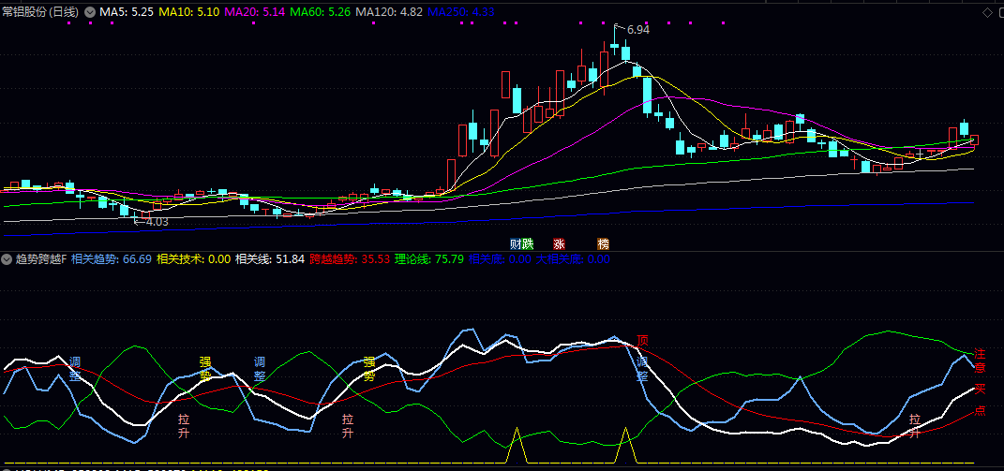Click the red 涨 marker icon

[x=560, y=243]
